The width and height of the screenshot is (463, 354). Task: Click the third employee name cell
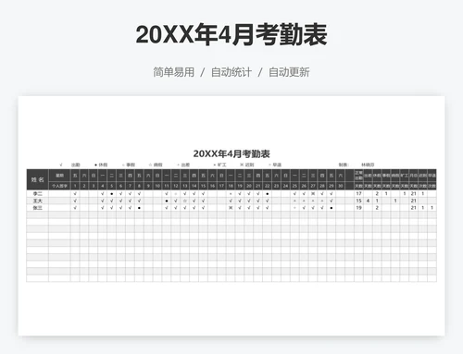coord(38,208)
